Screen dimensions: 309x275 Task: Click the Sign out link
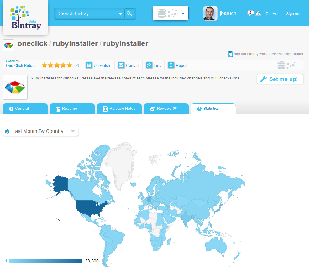click(293, 14)
